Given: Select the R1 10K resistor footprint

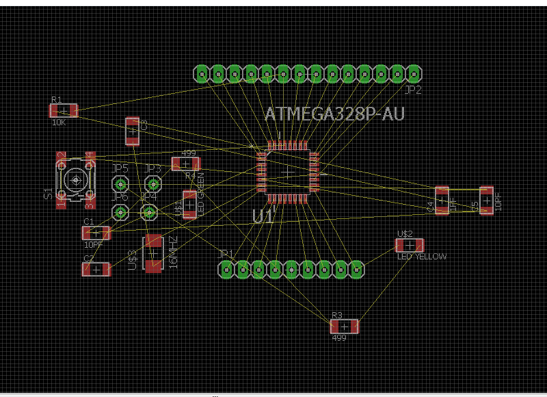Looking at the screenshot, I should click(x=64, y=111).
